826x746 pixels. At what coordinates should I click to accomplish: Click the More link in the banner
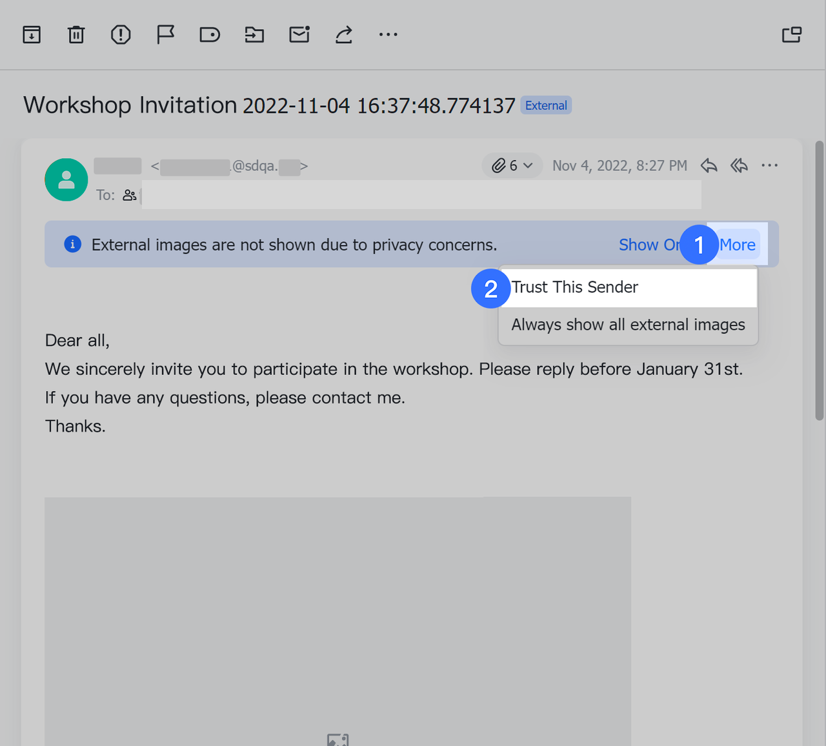[737, 245]
